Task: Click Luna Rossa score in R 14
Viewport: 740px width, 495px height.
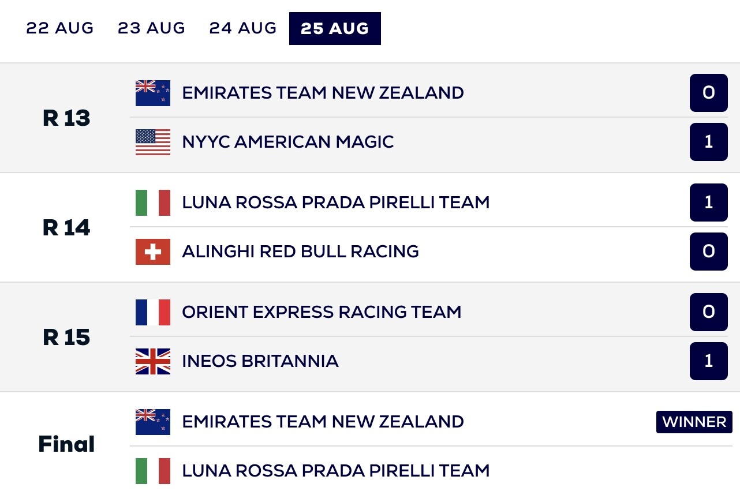Action: (x=708, y=202)
